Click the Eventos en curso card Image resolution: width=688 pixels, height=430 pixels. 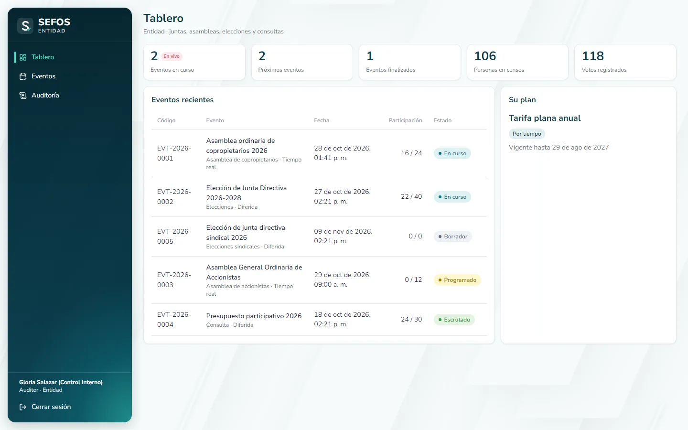[194, 62]
